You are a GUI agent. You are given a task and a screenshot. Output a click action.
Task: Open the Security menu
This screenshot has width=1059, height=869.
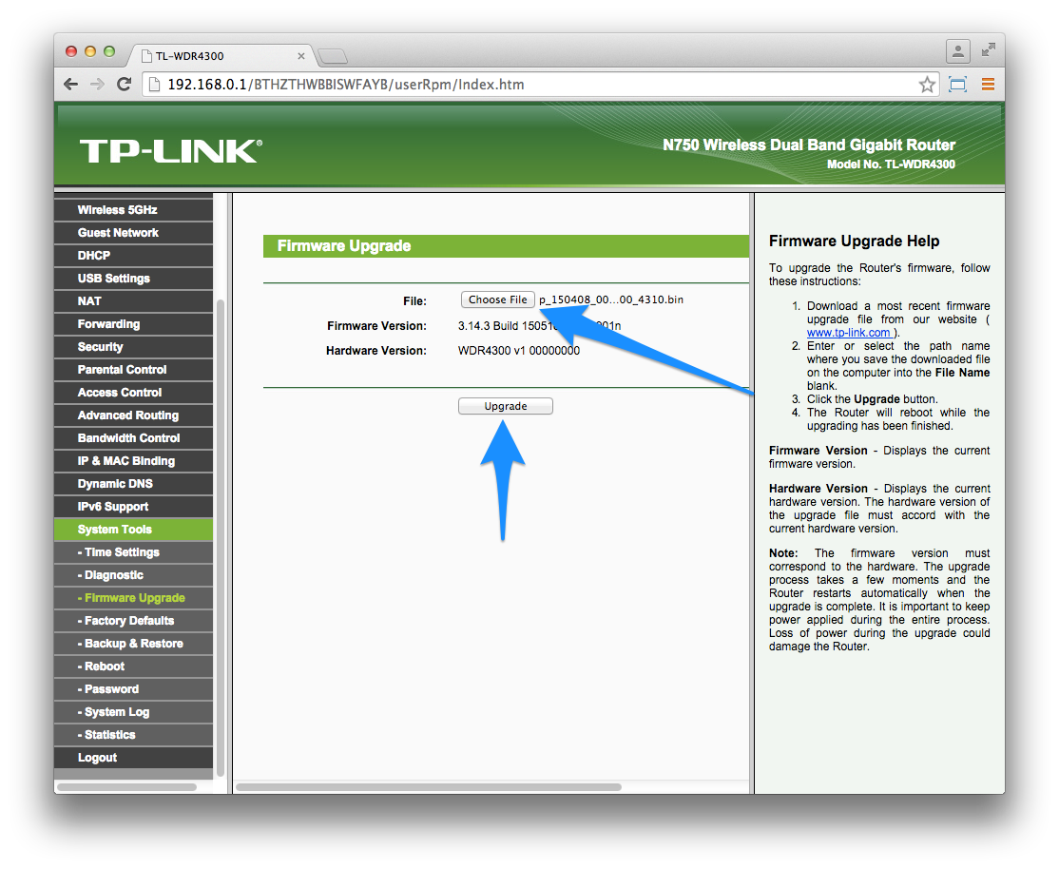click(134, 347)
